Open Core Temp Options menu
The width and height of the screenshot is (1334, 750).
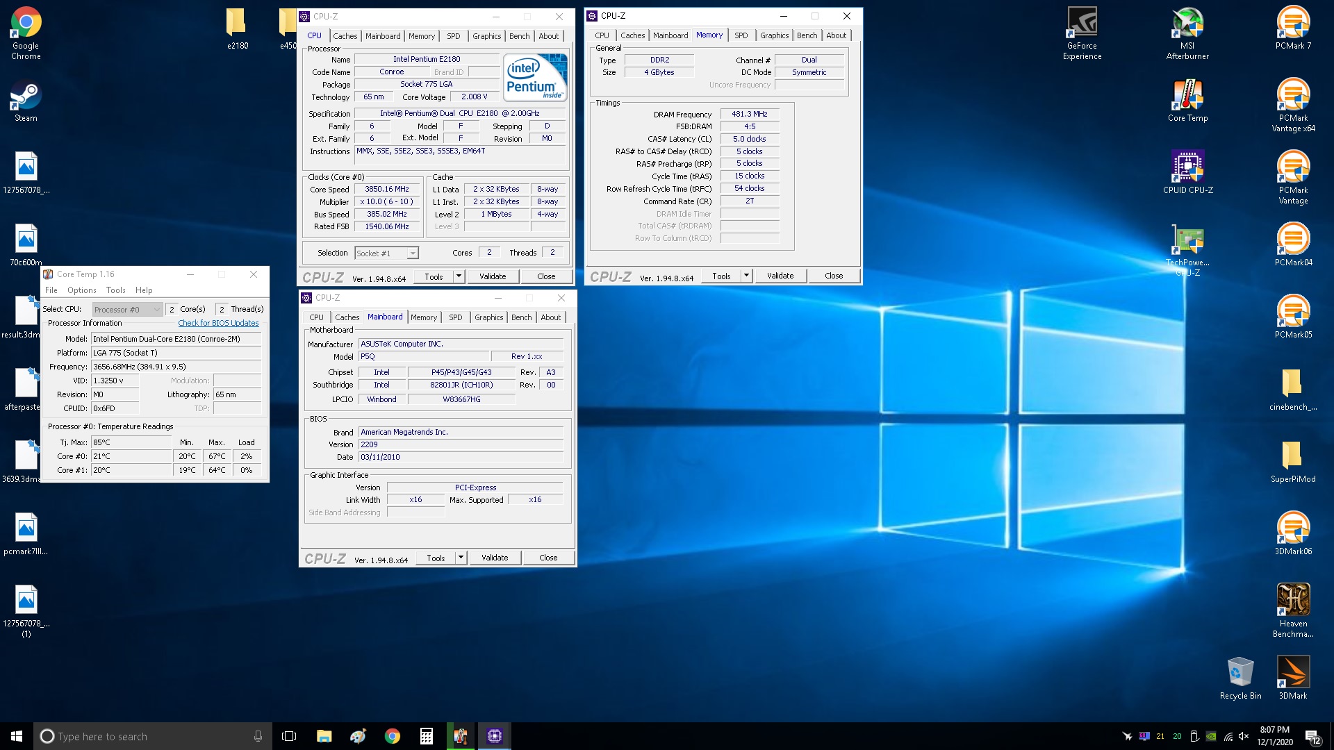coord(82,290)
